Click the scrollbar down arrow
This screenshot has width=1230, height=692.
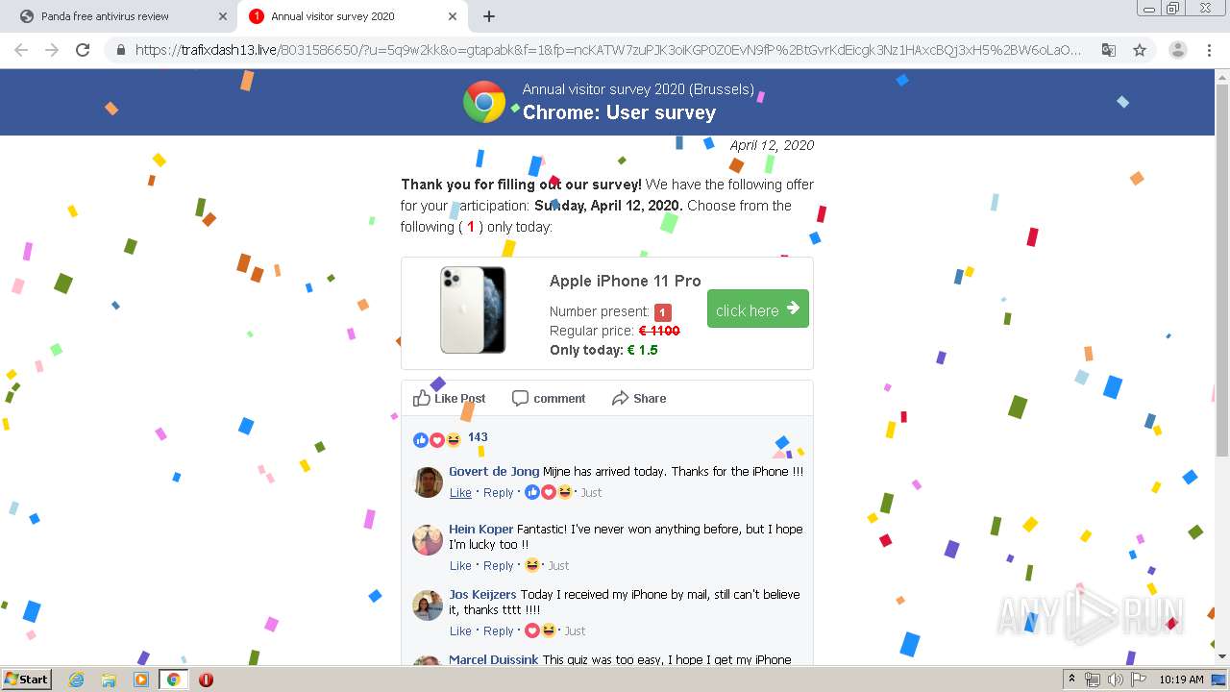click(x=1222, y=656)
